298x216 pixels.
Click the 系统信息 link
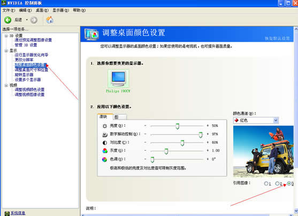18,213
